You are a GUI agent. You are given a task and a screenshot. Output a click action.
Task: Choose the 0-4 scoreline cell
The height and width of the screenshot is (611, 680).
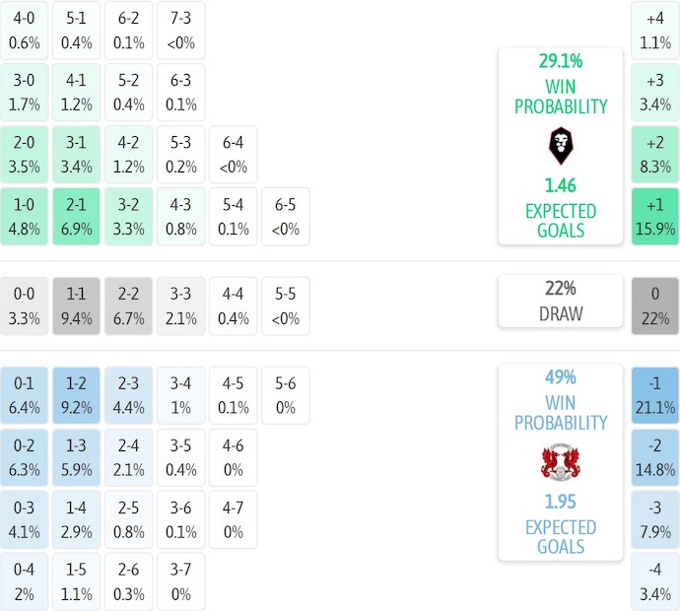point(24,582)
